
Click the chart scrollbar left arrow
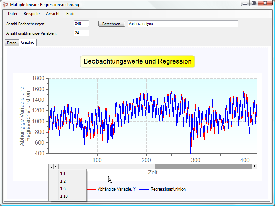[56, 167]
